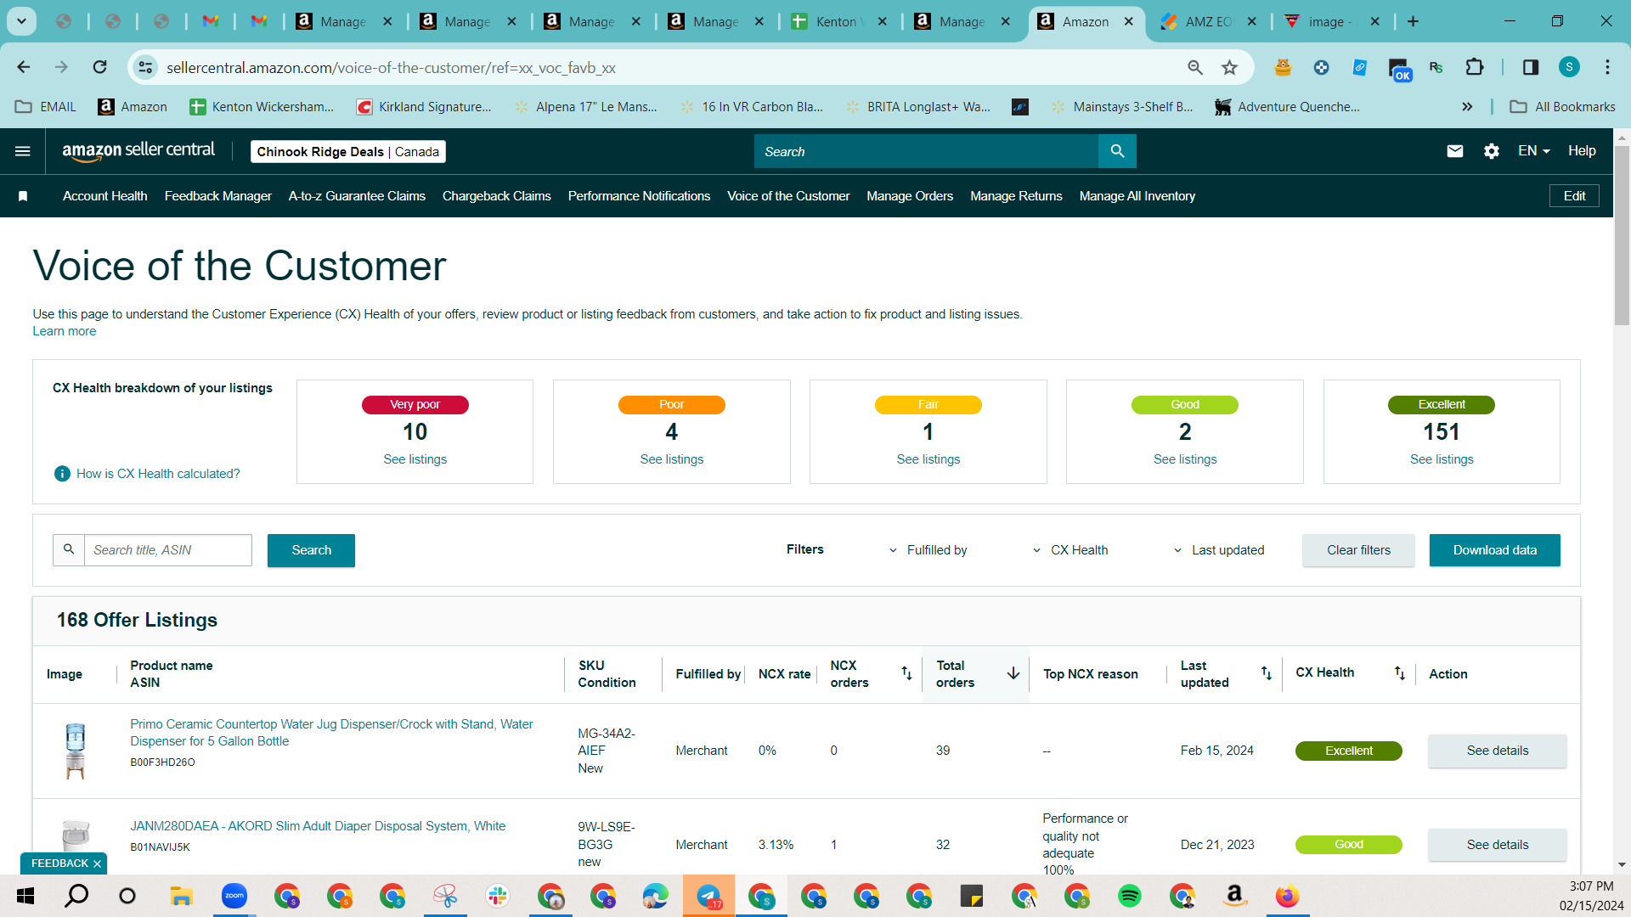This screenshot has width=1631, height=917.
Task: Reload the page with browser refresh icon
Action: click(x=100, y=67)
